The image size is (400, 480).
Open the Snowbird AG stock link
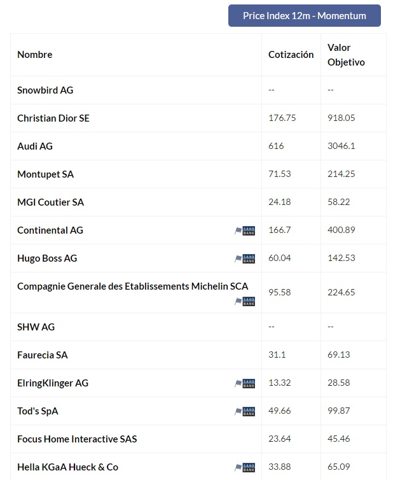point(45,90)
